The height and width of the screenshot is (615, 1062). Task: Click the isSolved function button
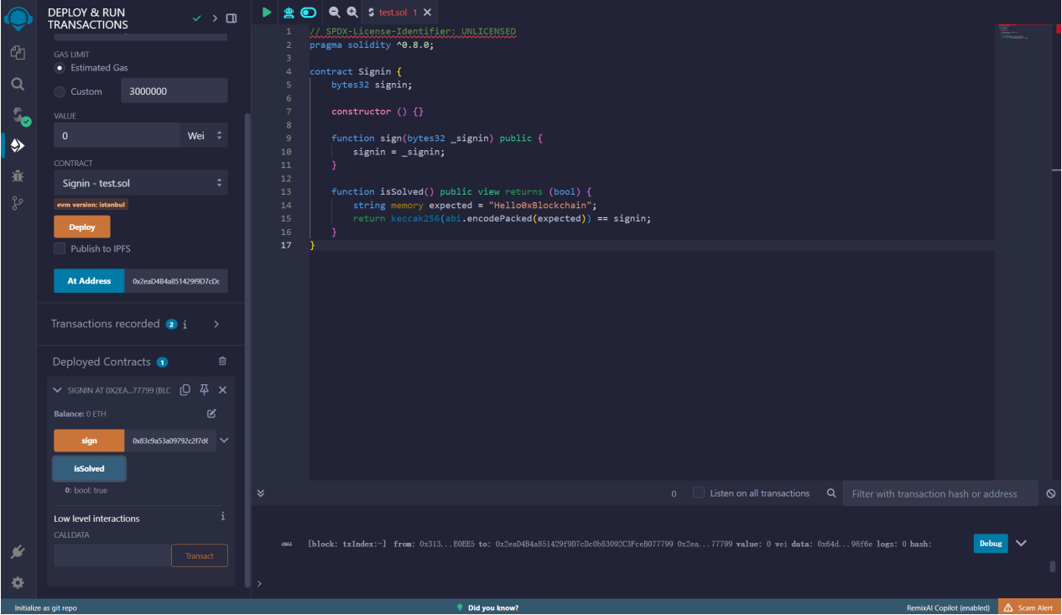(89, 469)
